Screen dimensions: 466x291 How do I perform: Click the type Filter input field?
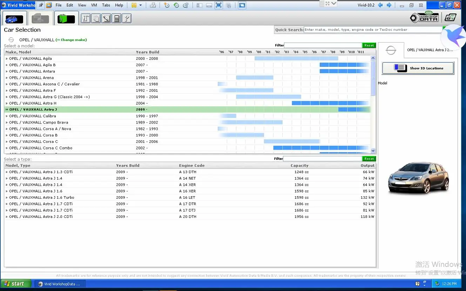point(323,159)
